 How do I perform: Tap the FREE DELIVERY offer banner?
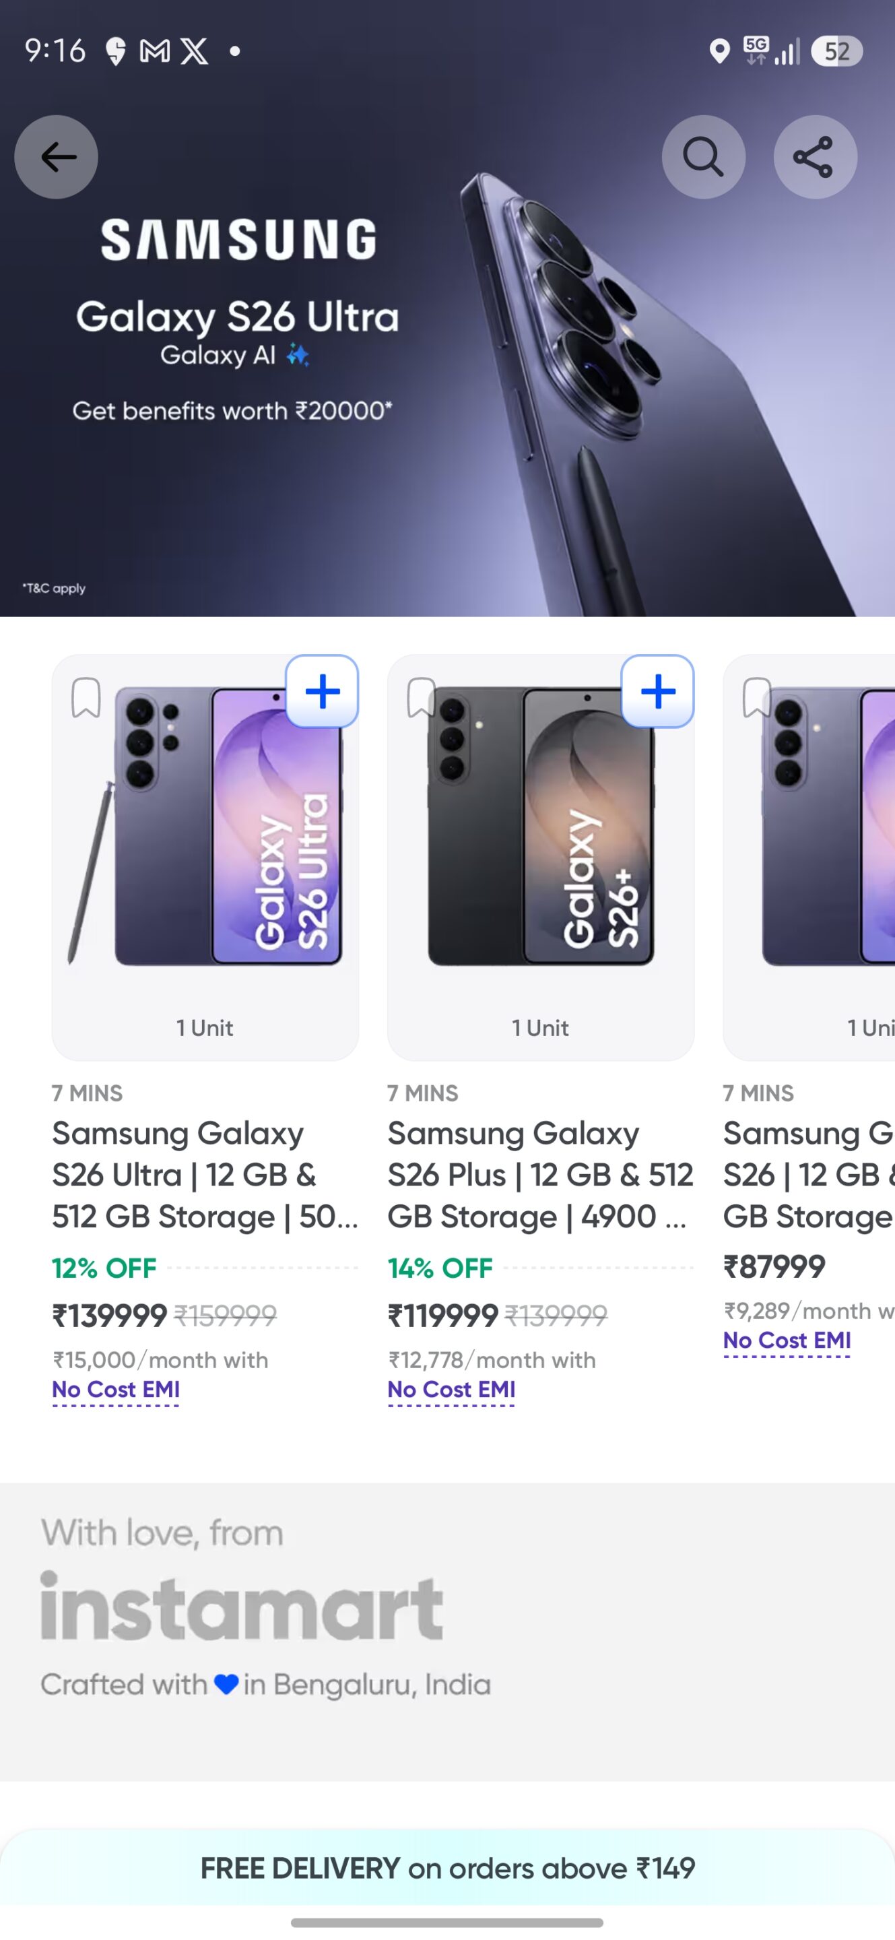(x=447, y=1869)
